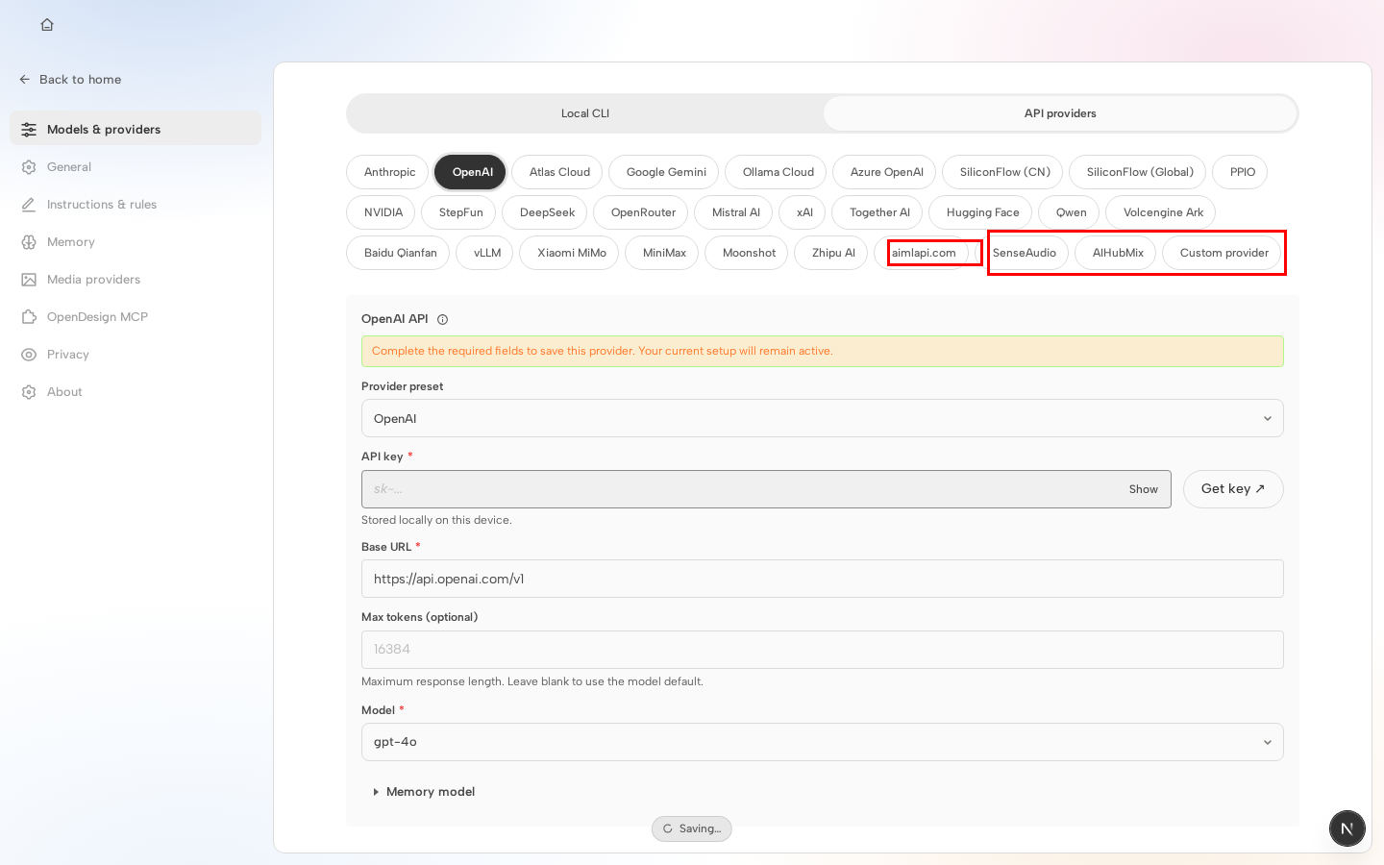Open the OpenDesign MCP section

click(136, 317)
